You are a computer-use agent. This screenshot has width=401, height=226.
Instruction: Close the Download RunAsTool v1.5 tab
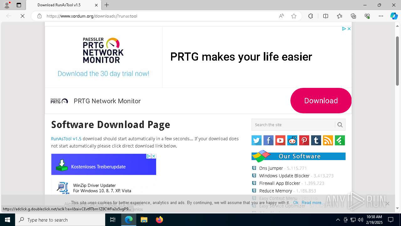(96, 5)
